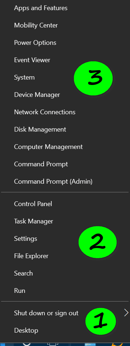Open Computer Management
Image resolution: width=130 pixels, height=346 pixels.
48,147
